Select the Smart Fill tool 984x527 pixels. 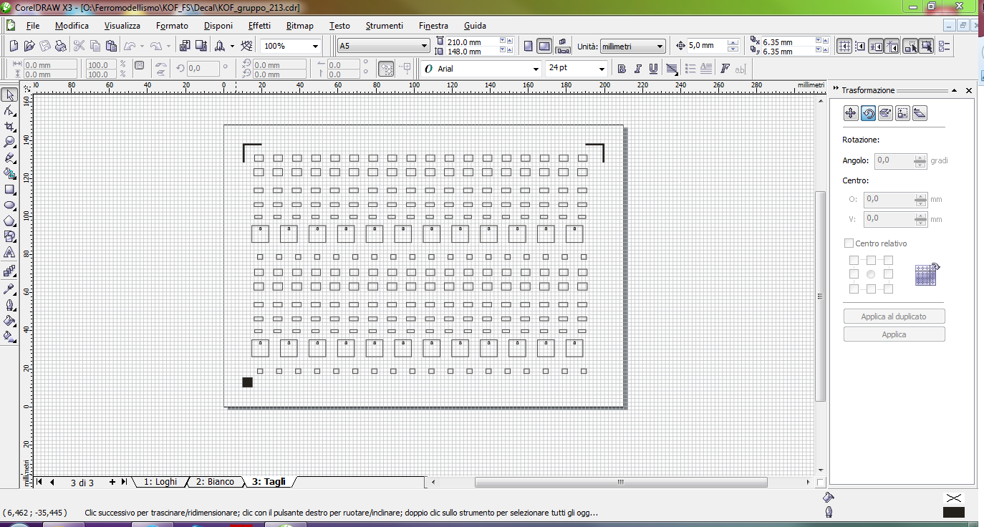click(x=9, y=173)
